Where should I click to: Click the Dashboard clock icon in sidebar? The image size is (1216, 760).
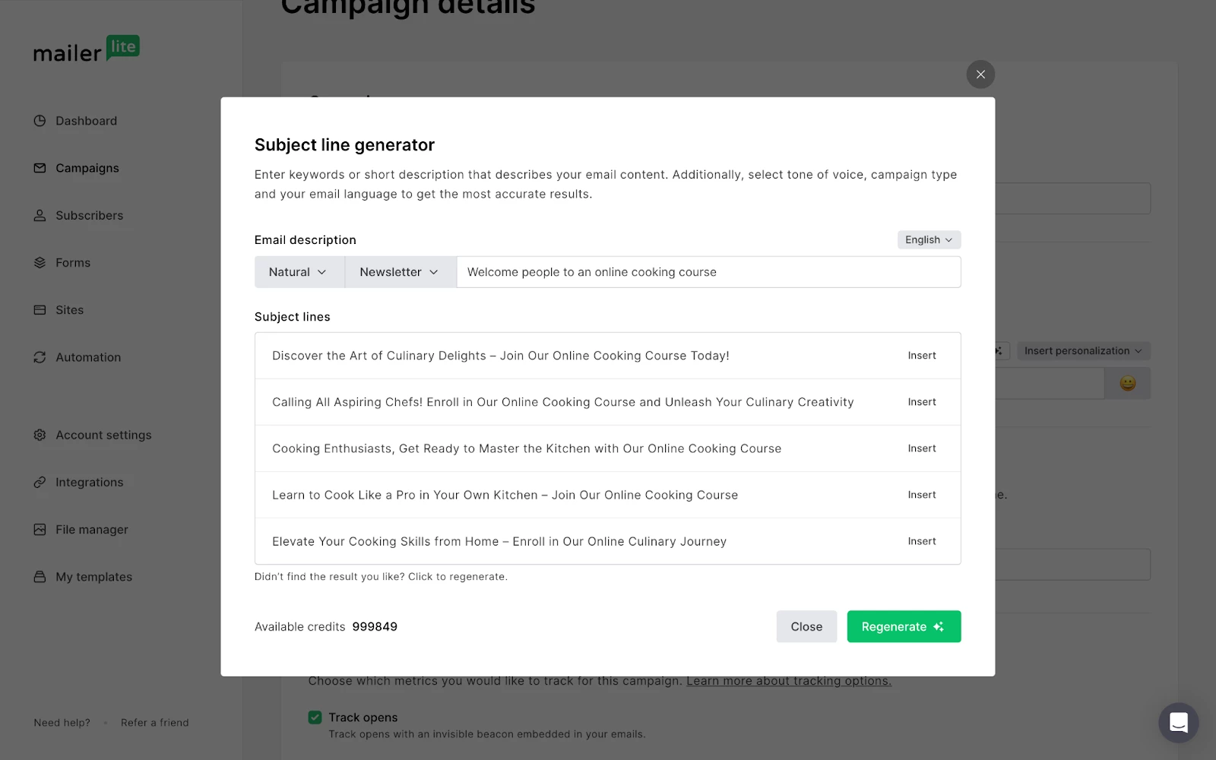(40, 121)
